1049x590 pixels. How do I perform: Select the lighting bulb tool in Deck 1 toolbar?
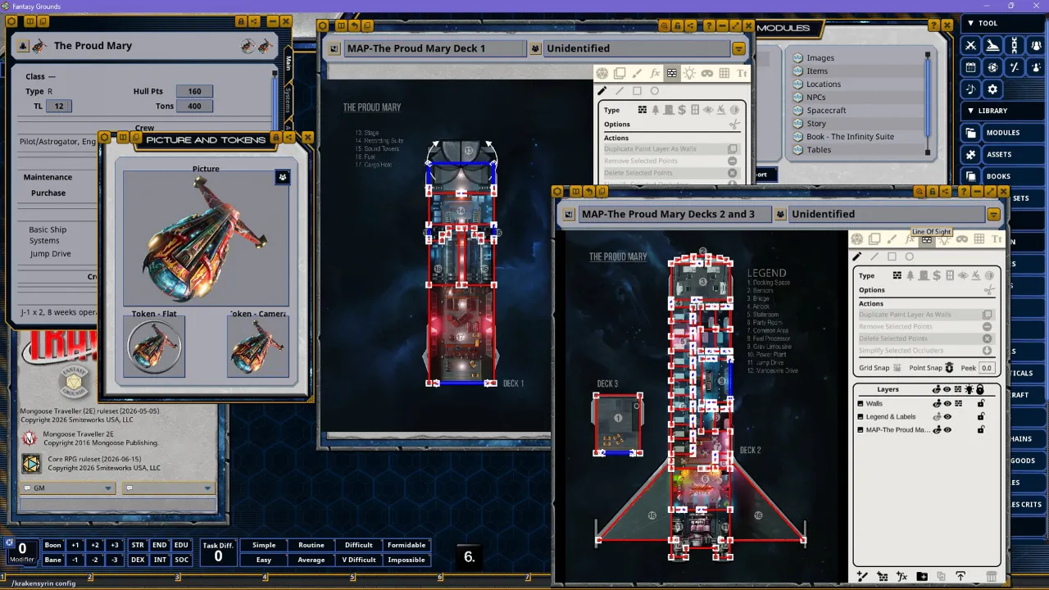(x=689, y=73)
